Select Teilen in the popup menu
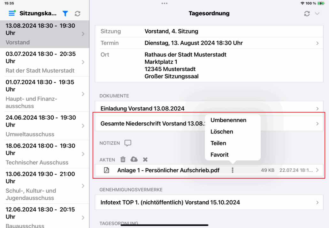The width and height of the screenshot is (329, 228). point(218,143)
